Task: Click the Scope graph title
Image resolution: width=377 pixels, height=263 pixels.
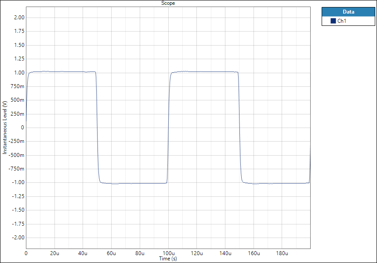Action: [168, 3]
